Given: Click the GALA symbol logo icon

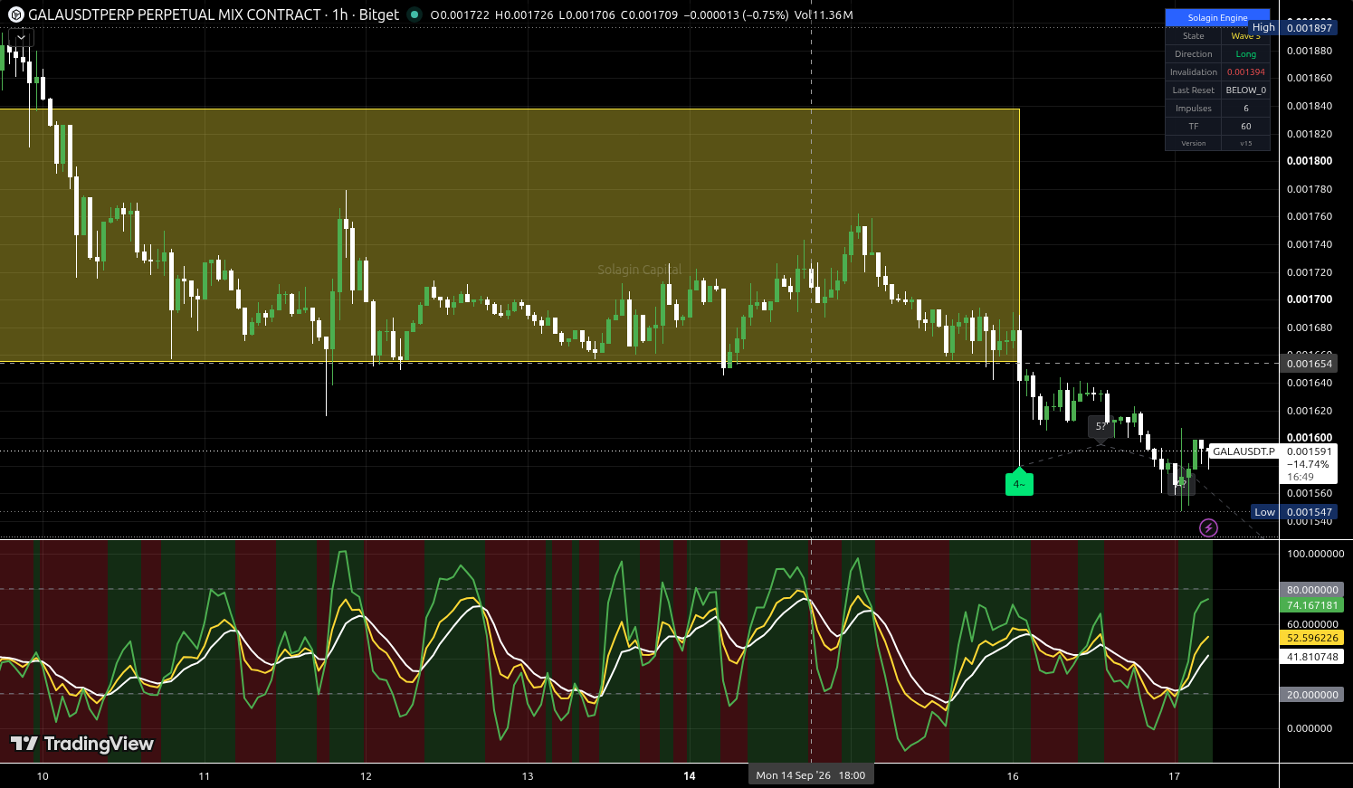Looking at the screenshot, I should 15,14.
